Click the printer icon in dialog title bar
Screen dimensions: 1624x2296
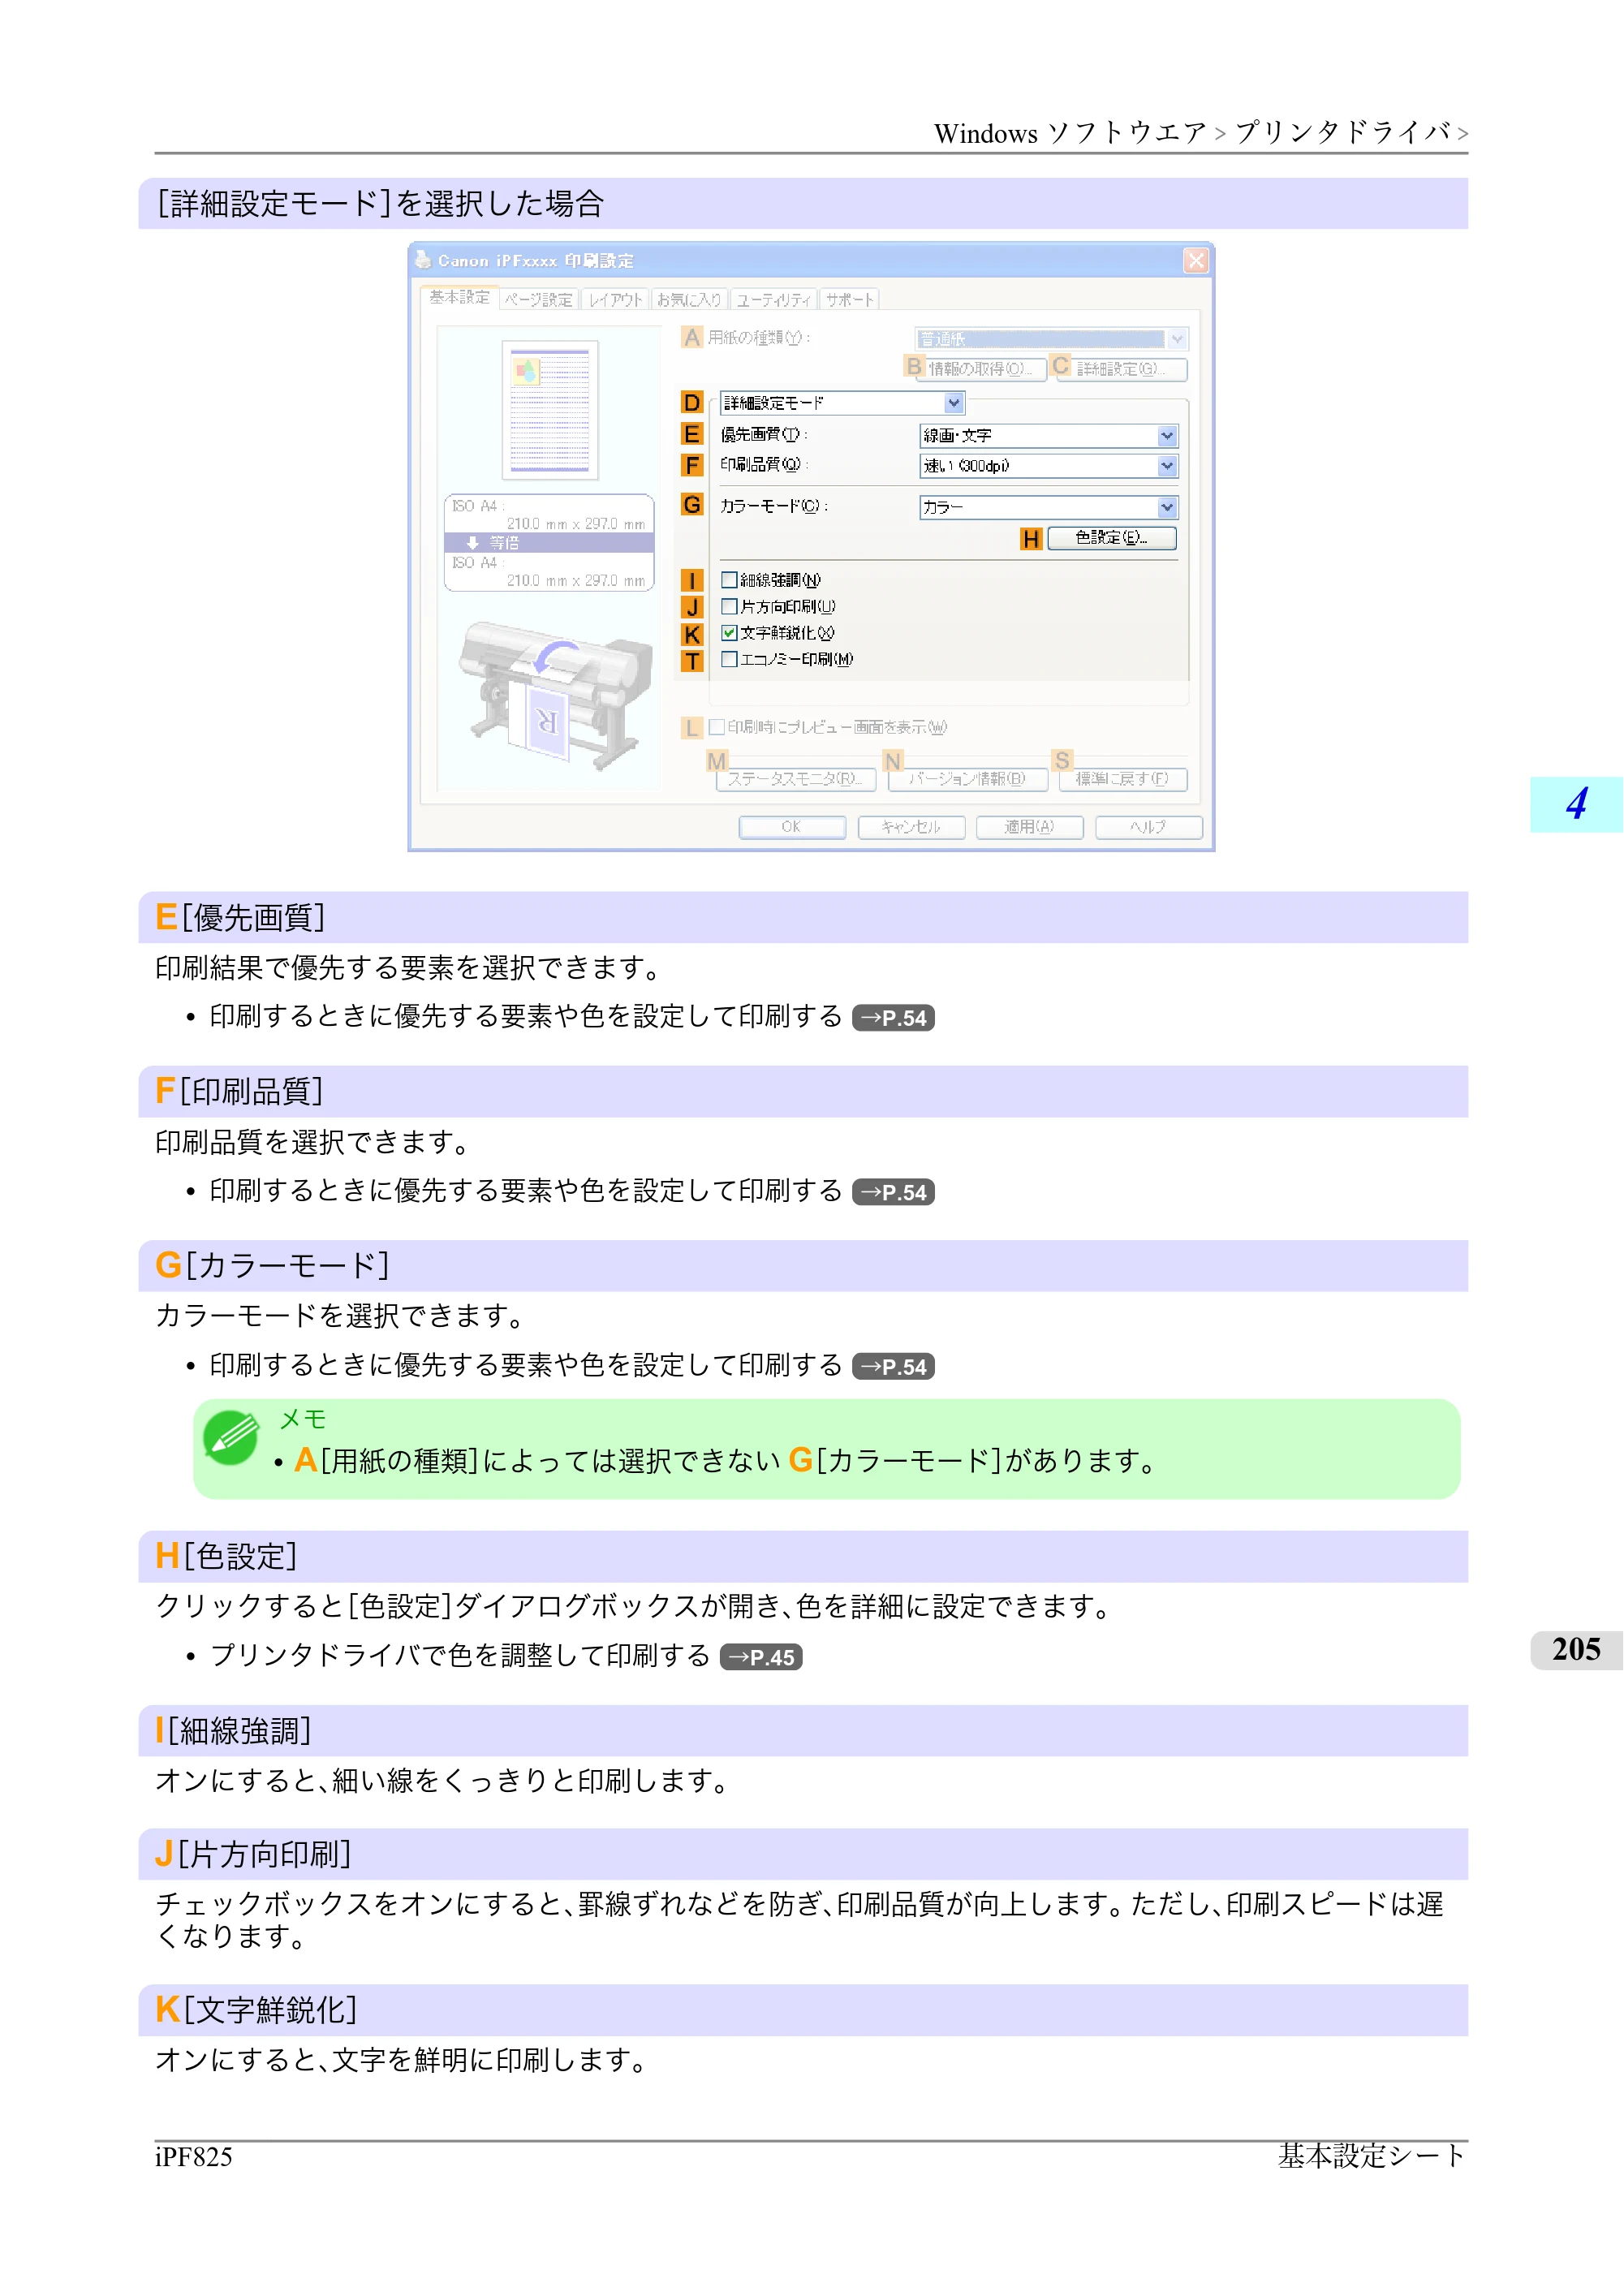click(423, 260)
